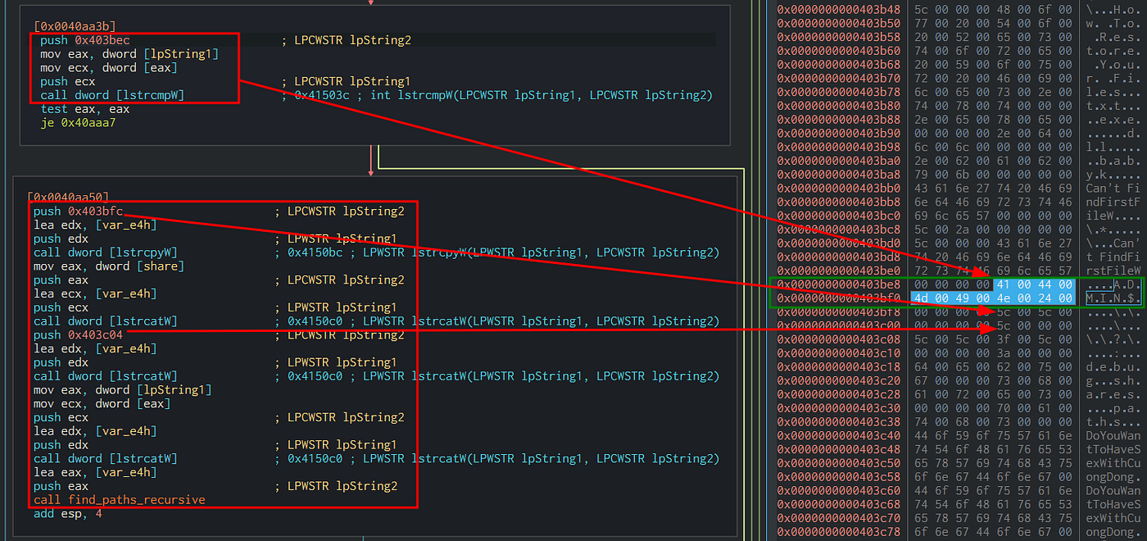
Task: Click the "Can't Fi" ASCII text in hexdump
Action: pyautogui.click(x=1113, y=188)
